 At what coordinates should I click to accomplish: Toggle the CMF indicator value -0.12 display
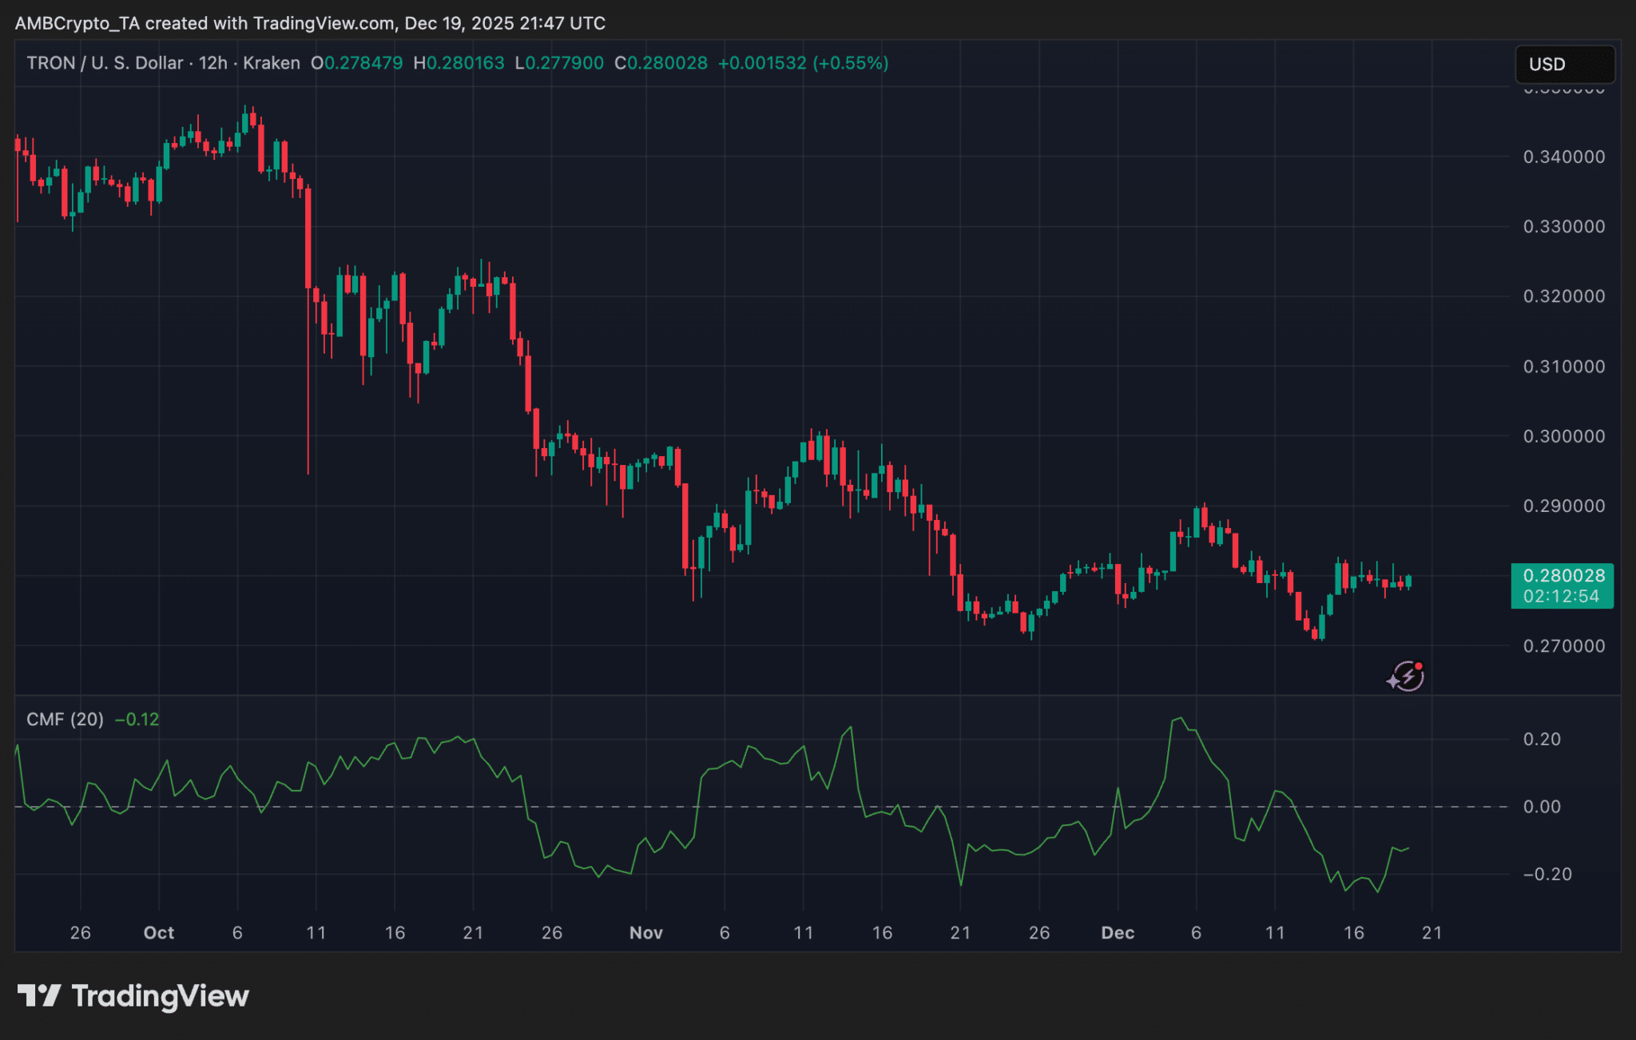pos(137,719)
